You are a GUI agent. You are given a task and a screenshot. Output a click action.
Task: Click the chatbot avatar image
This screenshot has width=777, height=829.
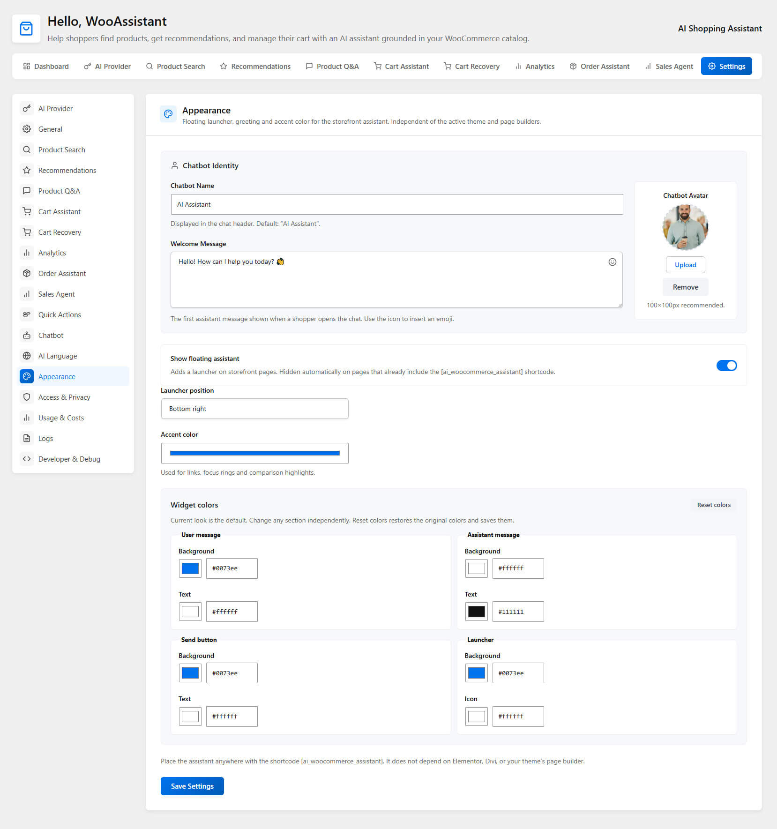[685, 228]
